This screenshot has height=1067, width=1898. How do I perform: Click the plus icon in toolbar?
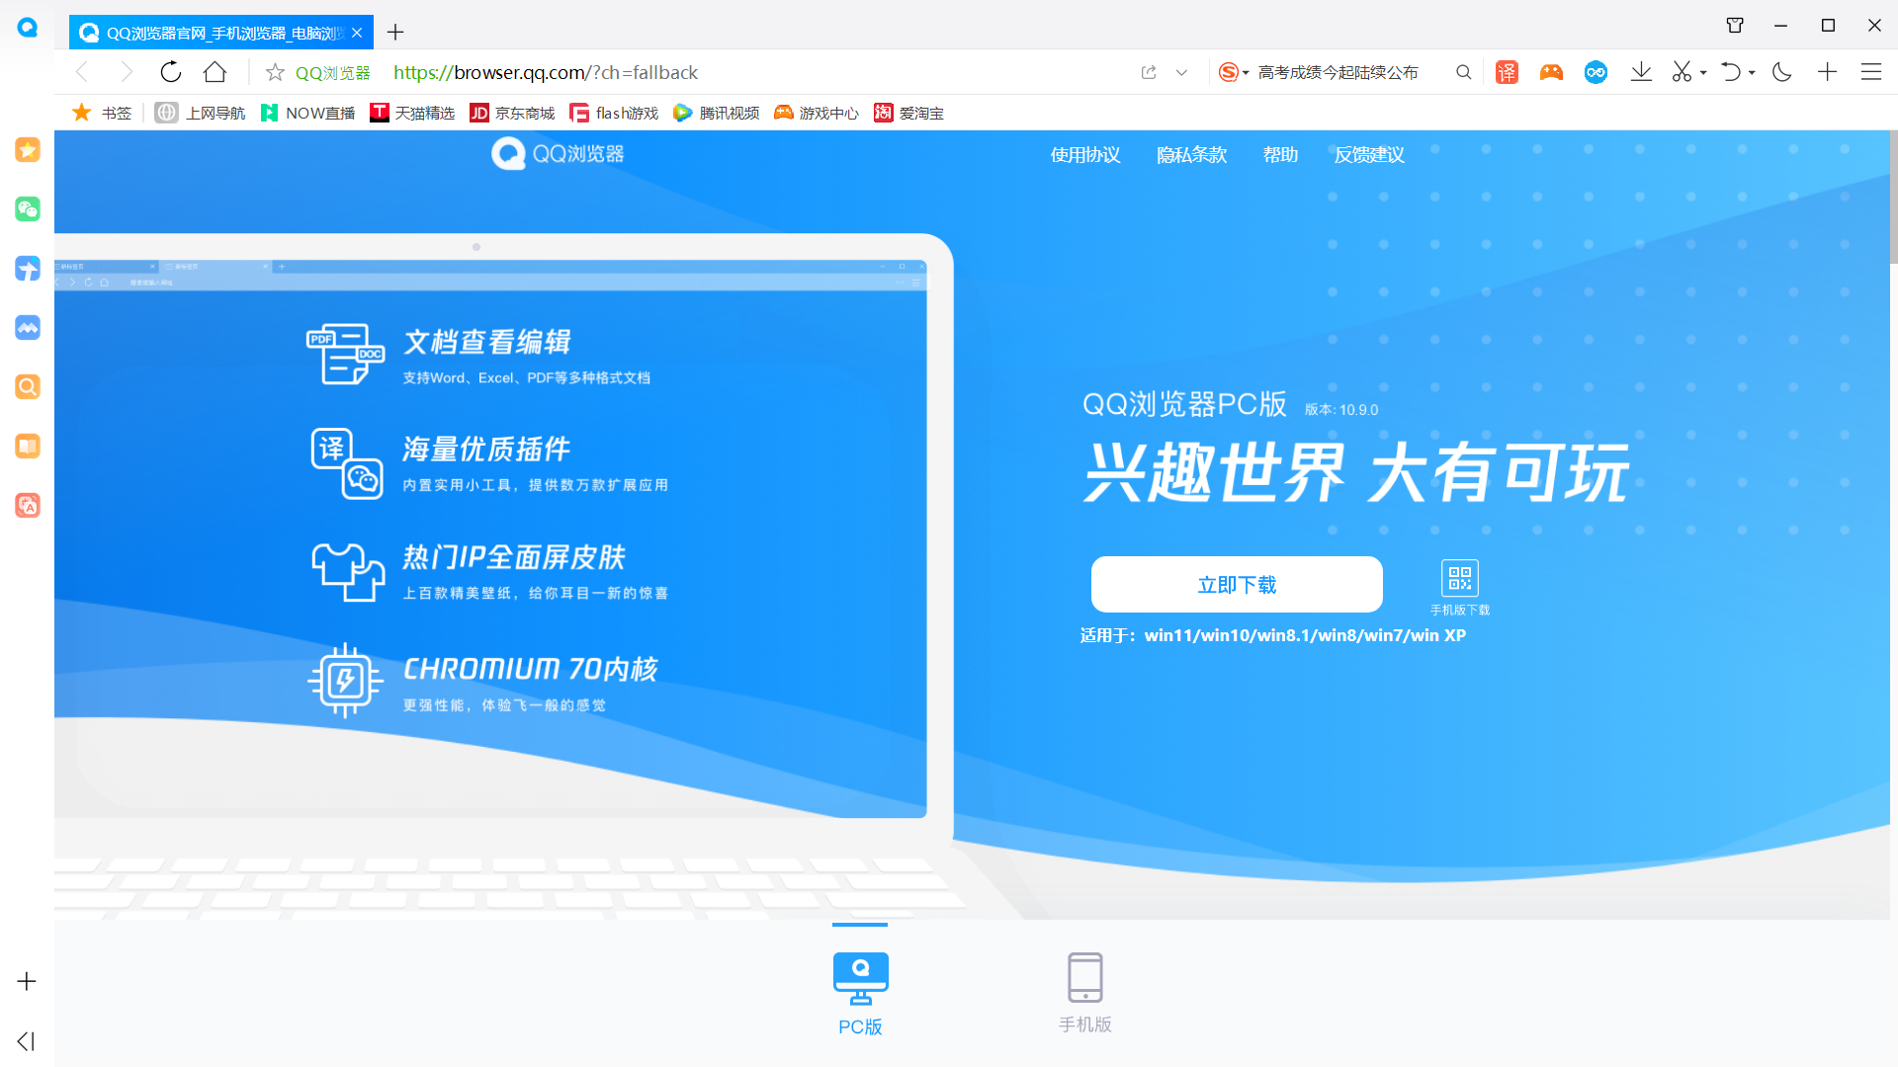[1827, 72]
